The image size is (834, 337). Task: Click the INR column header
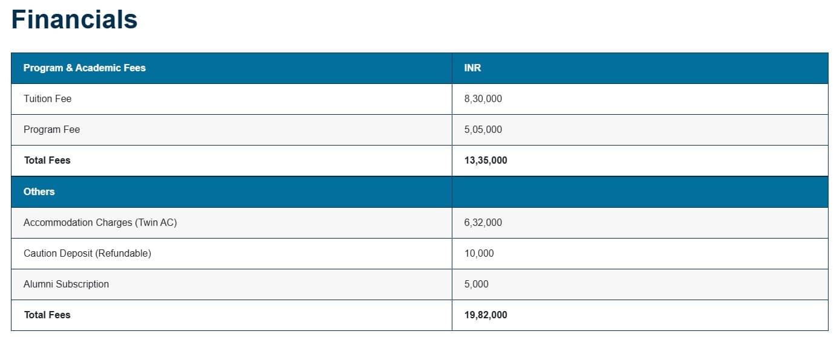[472, 68]
